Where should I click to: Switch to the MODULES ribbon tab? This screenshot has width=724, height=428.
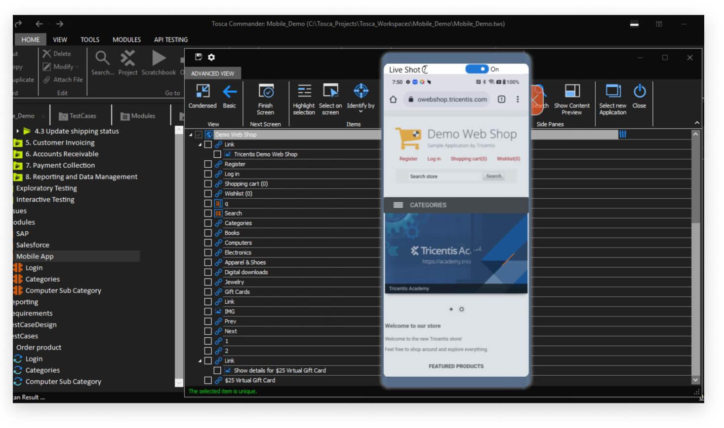(126, 39)
